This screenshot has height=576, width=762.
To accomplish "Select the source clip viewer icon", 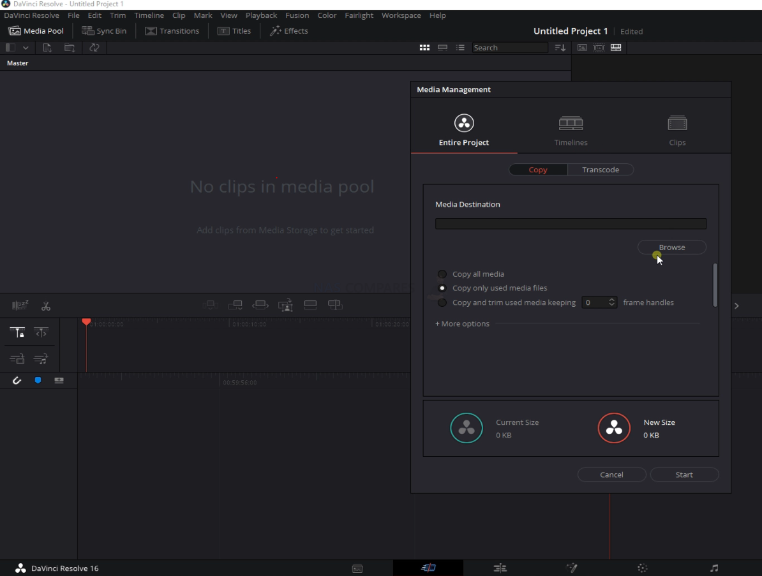I will [582, 48].
